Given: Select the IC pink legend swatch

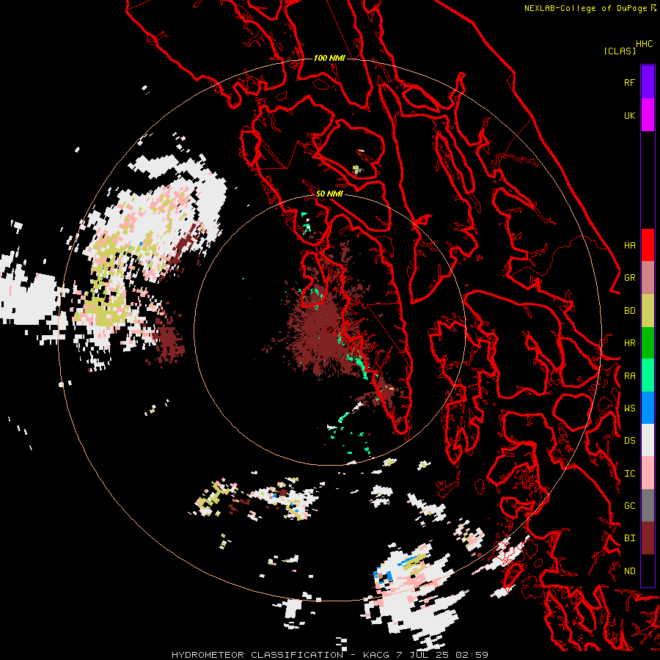Looking at the screenshot, I should click(x=648, y=473).
